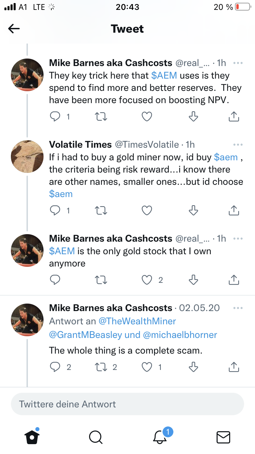Go back using the back arrow
The image size is (255, 454).
pos(14,29)
